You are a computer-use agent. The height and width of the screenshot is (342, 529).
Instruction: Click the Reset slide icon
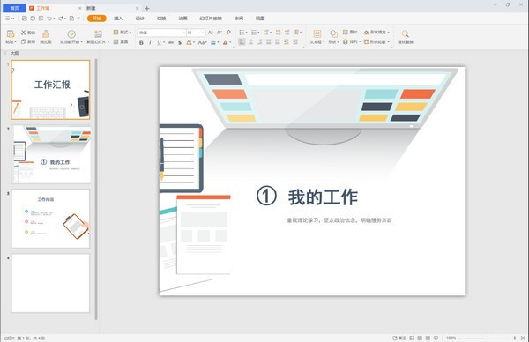pos(115,41)
